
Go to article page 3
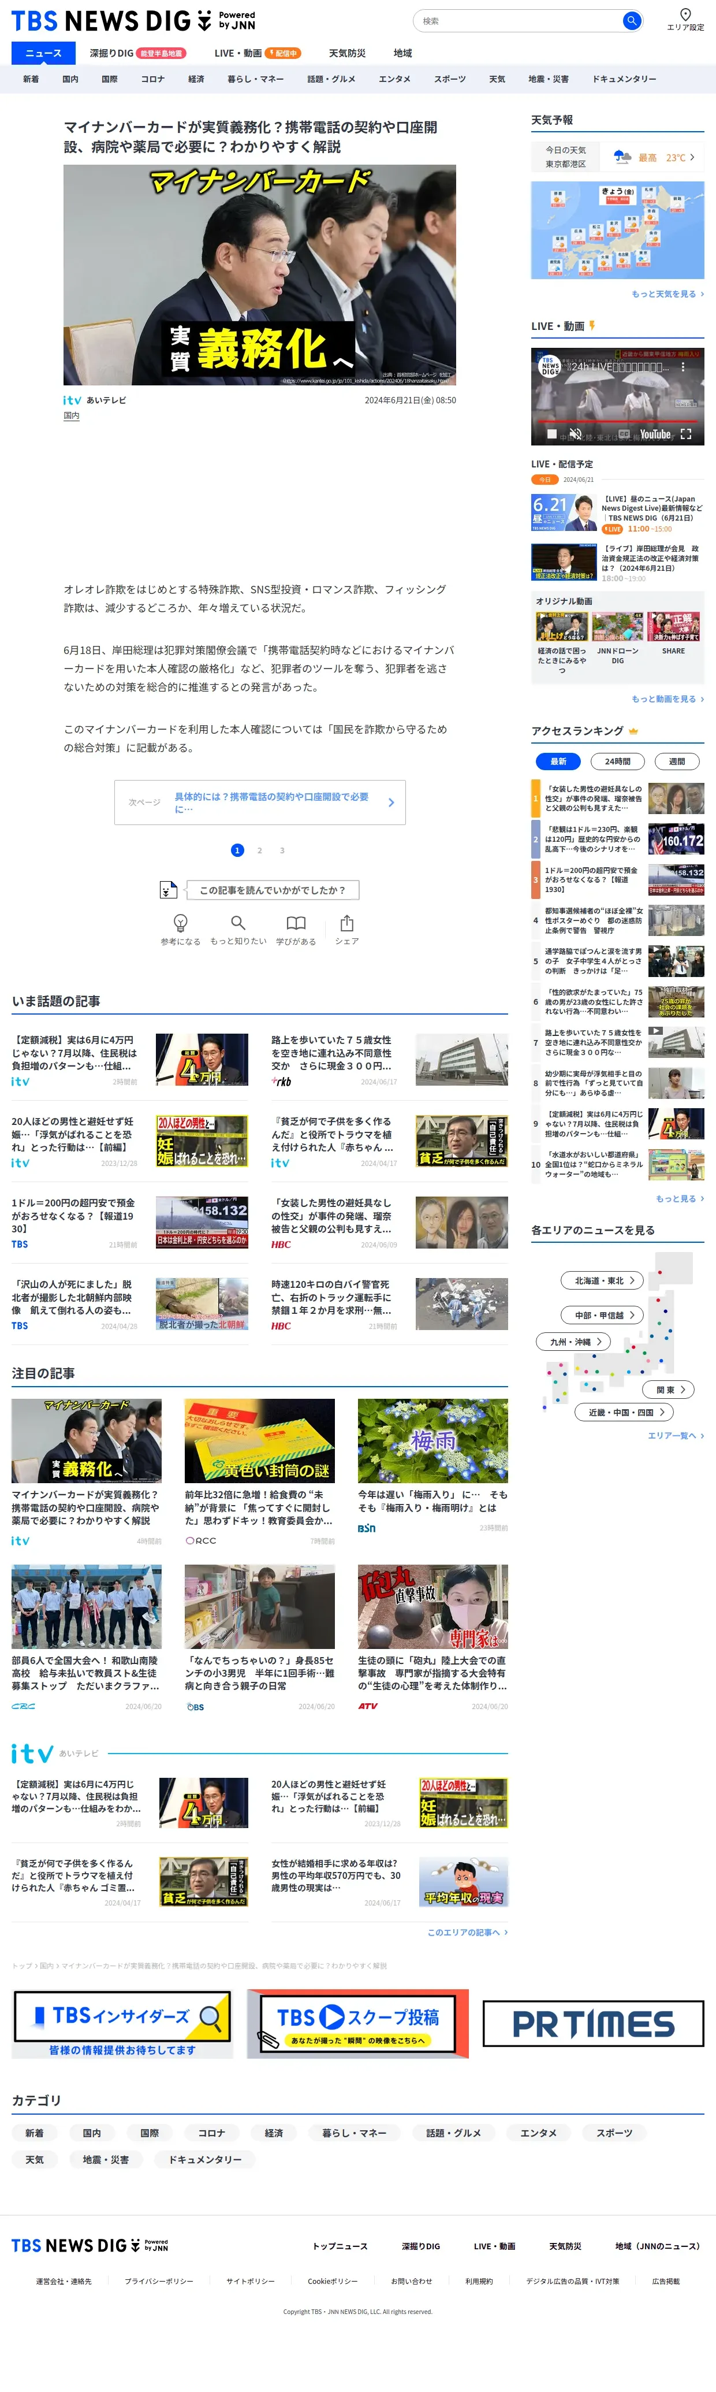(282, 850)
